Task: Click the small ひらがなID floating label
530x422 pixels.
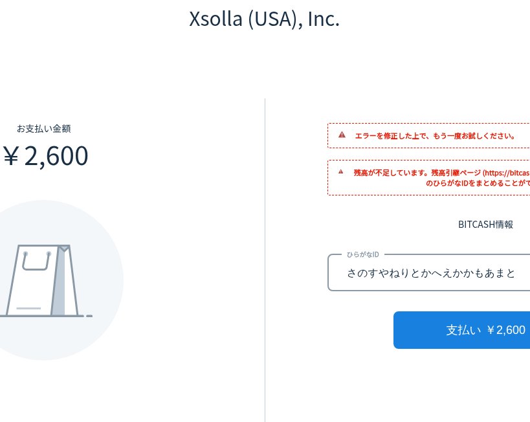Action: [362, 254]
